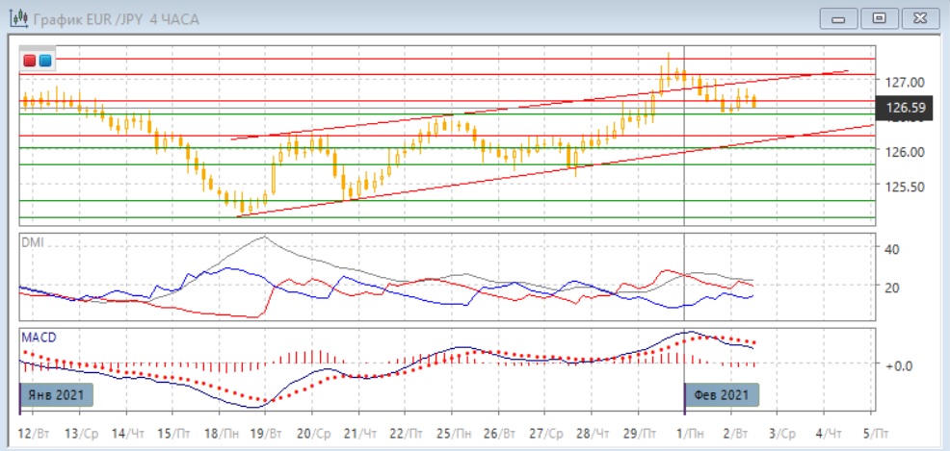950x451 pixels.
Task: Select date label 20/Ср on time axis
Action: point(314,434)
